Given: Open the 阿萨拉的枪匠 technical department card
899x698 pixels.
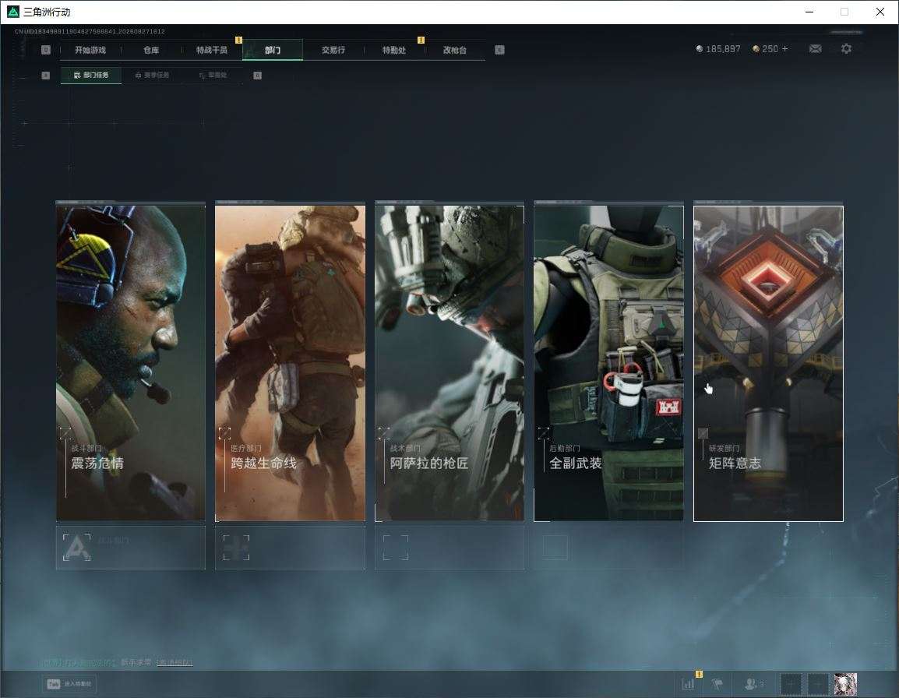Looking at the screenshot, I should point(449,362).
